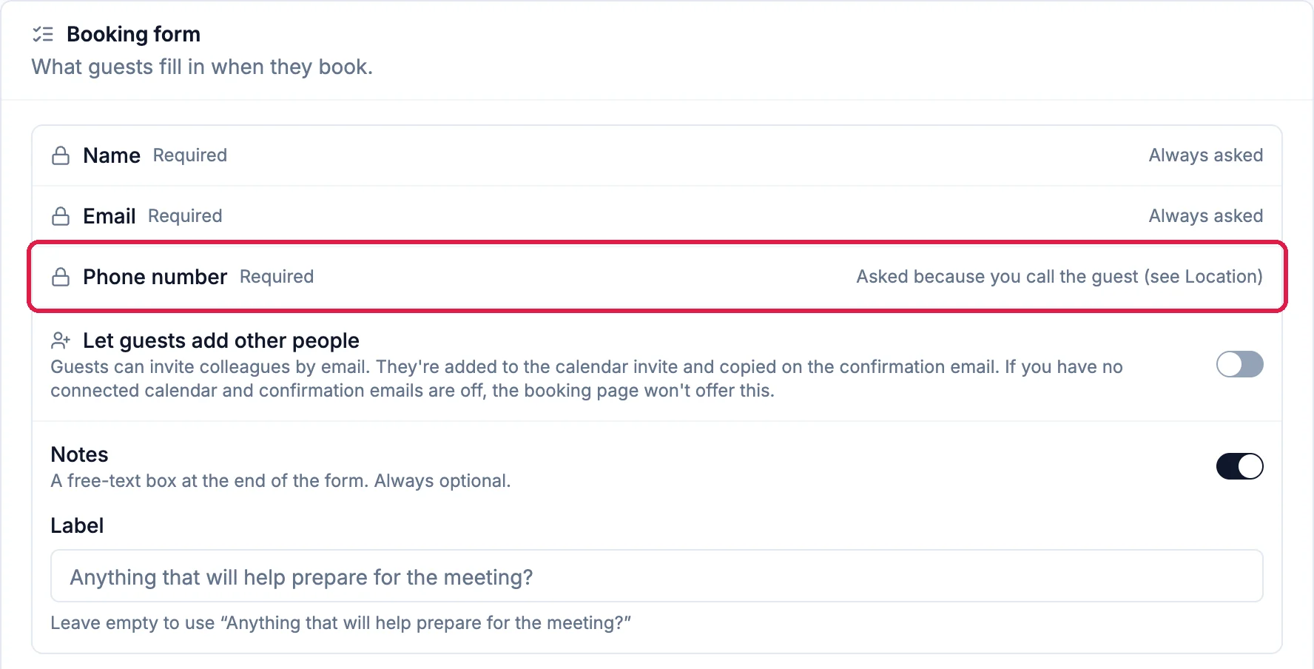Click 'A free-text box at the end' description
The width and height of the screenshot is (1314, 669).
click(280, 481)
